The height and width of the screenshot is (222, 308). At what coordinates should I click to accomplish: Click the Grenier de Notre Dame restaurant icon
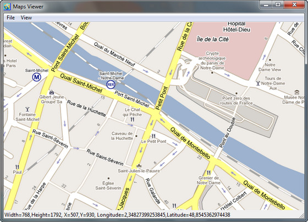pos(208,173)
